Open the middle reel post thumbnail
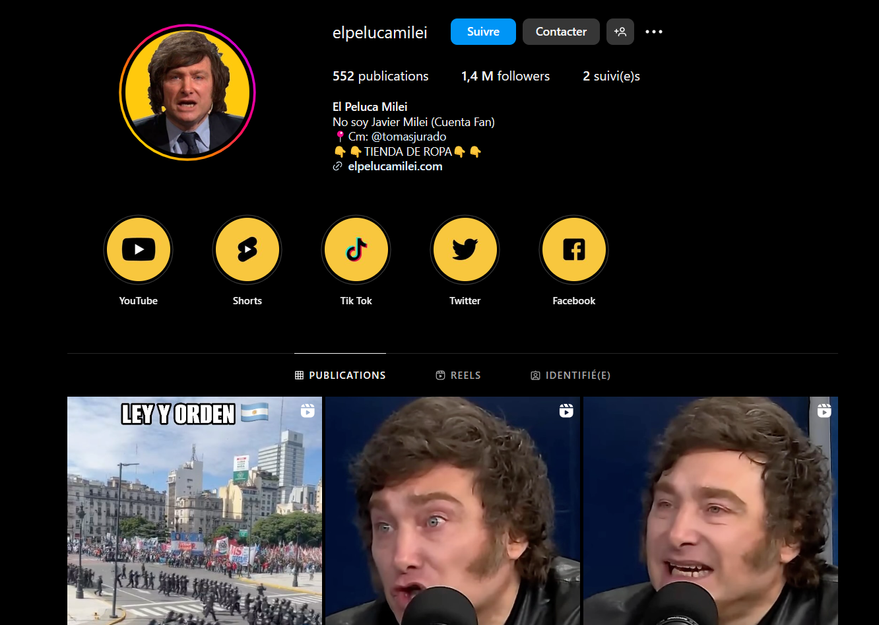The width and height of the screenshot is (879, 625). click(x=453, y=511)
